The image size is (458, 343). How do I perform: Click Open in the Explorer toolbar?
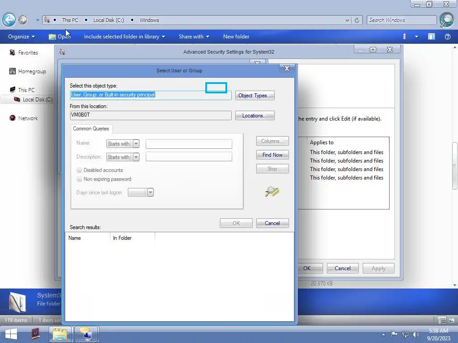point(59,37)
